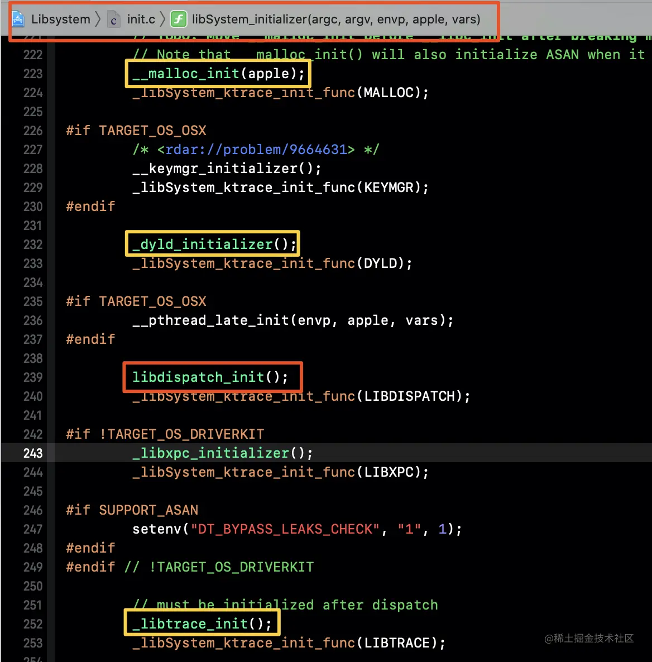Click #endif on line 248

point(90,548)
